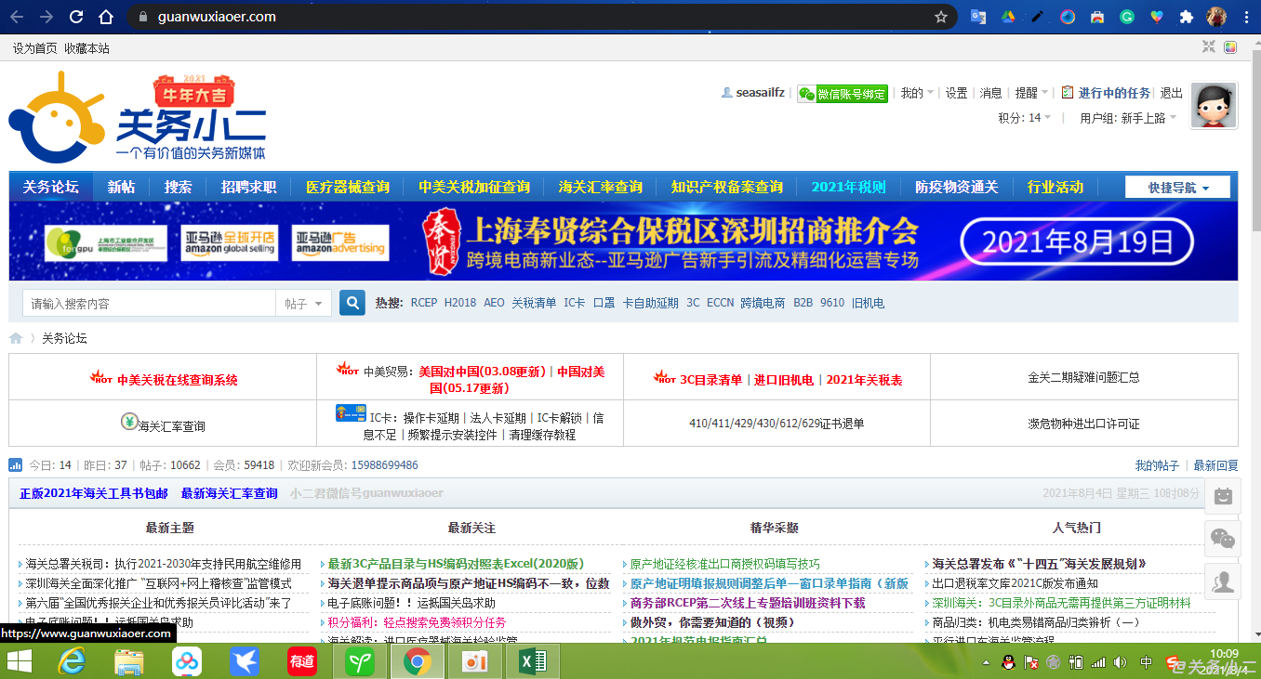The image size is (1261, 679).
Task: Expand the 用户组: 新手上路 dropdown
Action: tap(1128, 118)
